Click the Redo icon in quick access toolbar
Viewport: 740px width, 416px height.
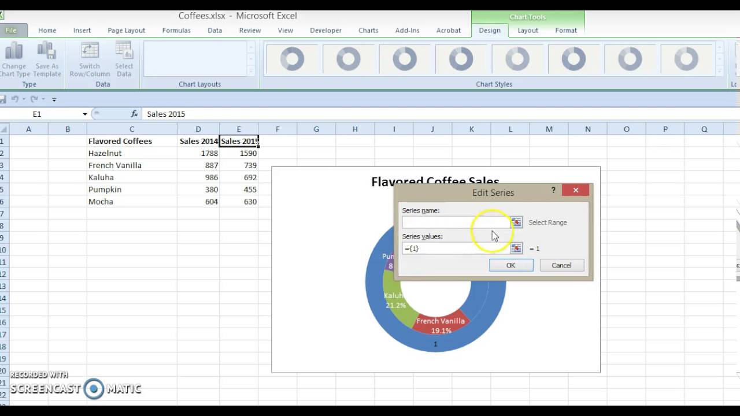click(x=34, y=99)
